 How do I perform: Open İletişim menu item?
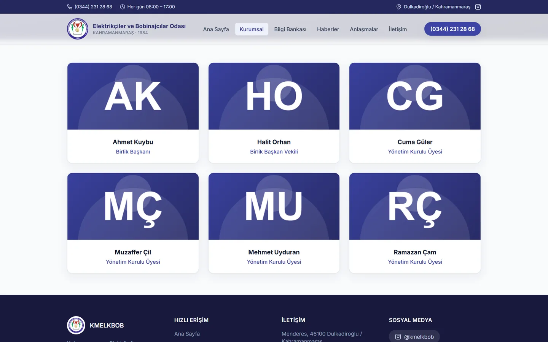(x=398, y=29)
